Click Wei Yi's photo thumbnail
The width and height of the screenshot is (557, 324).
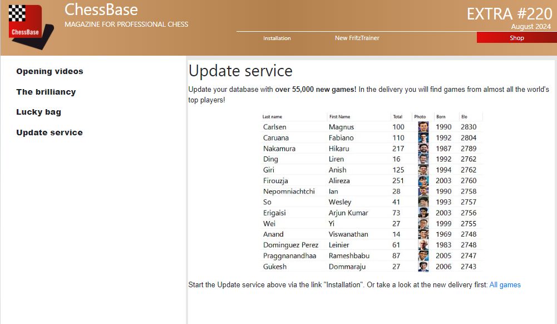tap(423, 223)
